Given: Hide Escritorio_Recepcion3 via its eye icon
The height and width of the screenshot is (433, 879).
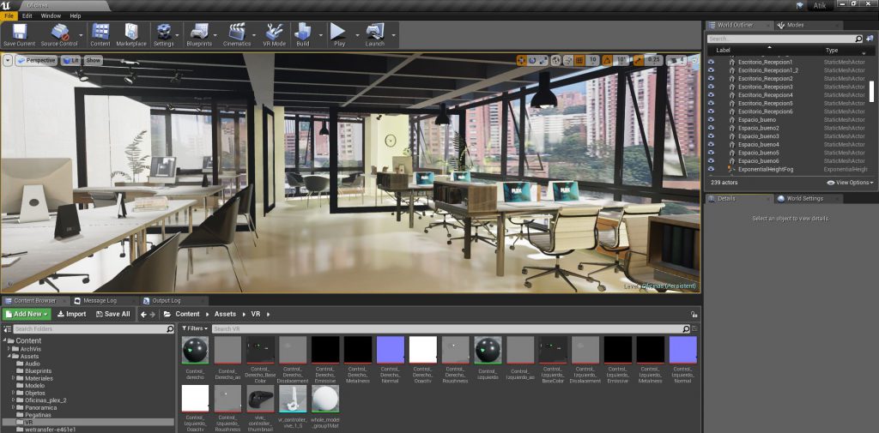Looking at the screenshot, I should pos(712,87).
